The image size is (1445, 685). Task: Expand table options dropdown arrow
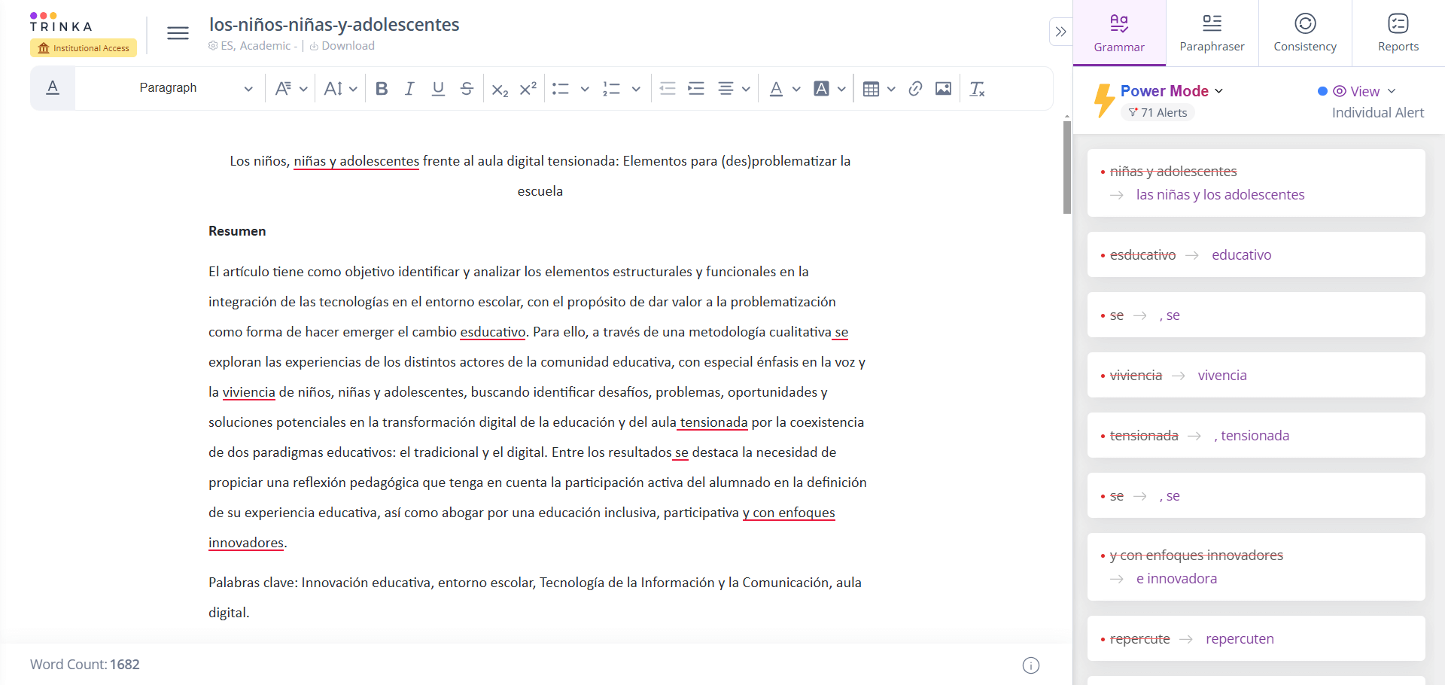click(x=891, y=89)
